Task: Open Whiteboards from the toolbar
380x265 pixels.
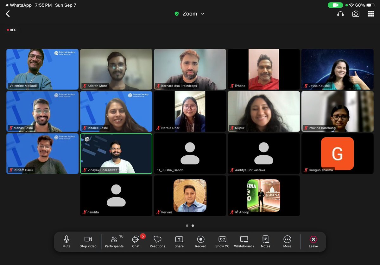Action: [244, 242]
